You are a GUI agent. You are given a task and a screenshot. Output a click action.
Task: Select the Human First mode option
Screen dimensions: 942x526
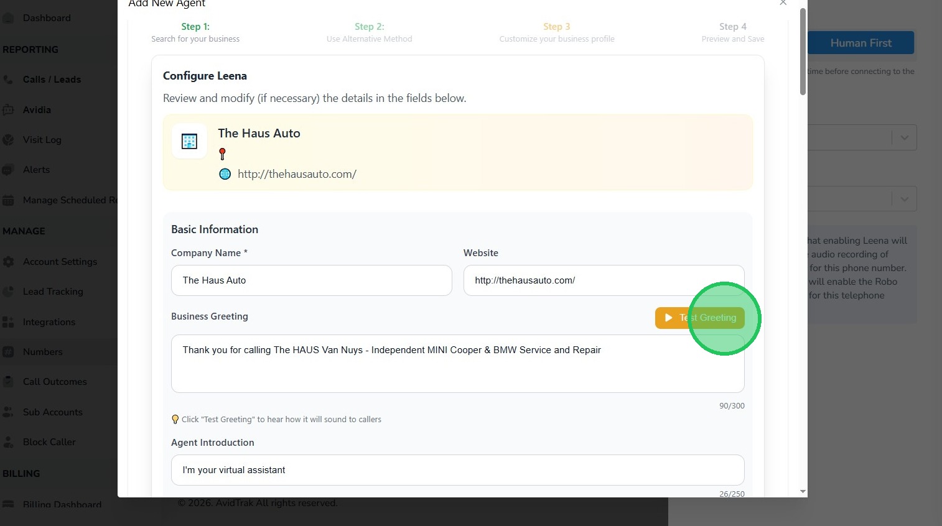coord(860,43)
